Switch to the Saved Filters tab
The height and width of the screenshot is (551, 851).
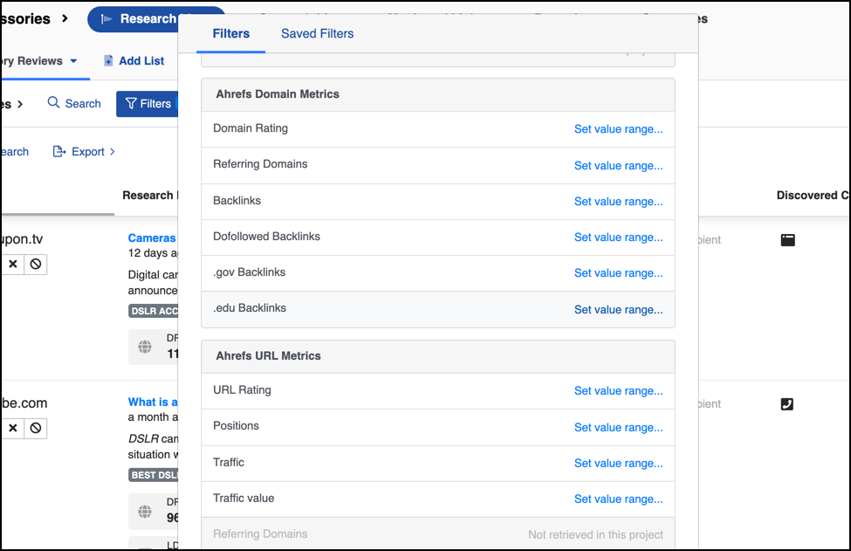[317, 34]
